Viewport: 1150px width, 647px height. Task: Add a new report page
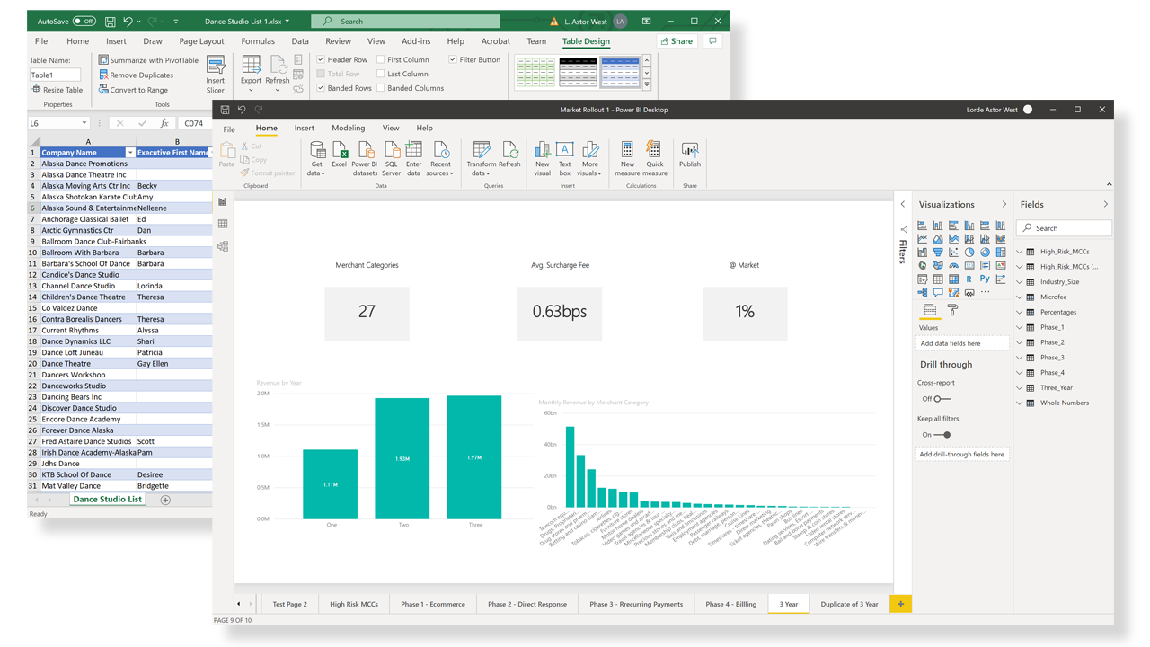[x=900, y=604]
